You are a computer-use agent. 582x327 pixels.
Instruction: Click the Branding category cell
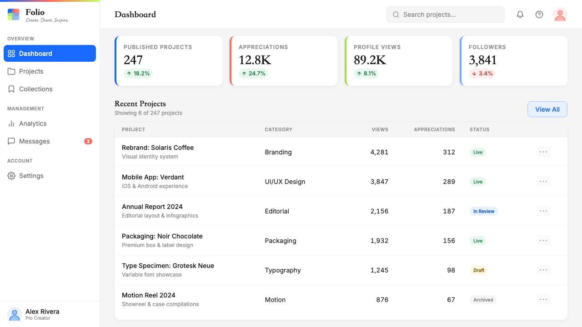click(x=278, y=152)
